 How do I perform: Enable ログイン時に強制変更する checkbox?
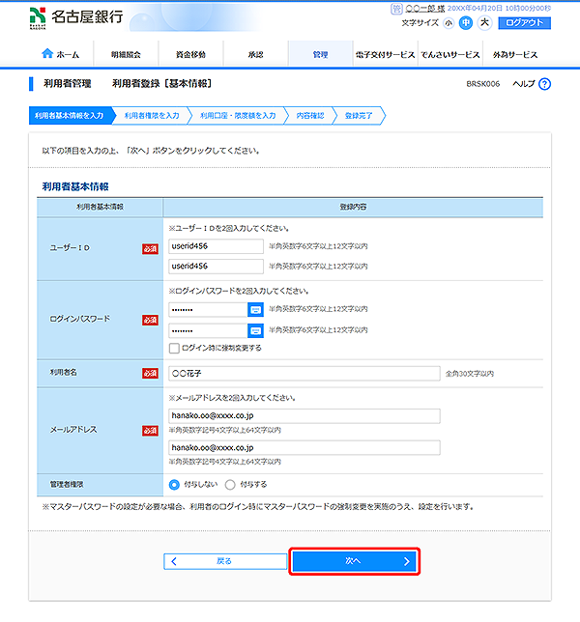pos(174,348)
